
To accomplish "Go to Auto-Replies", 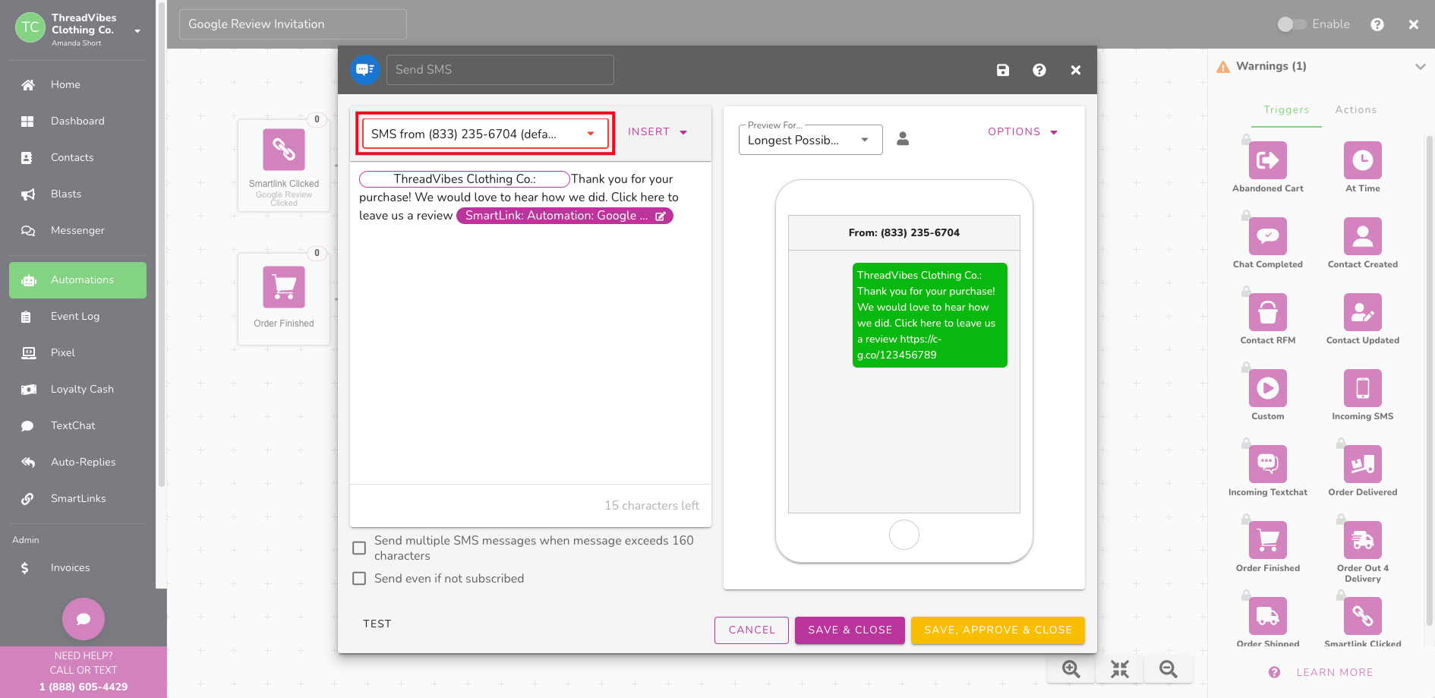I will point(77,462).
